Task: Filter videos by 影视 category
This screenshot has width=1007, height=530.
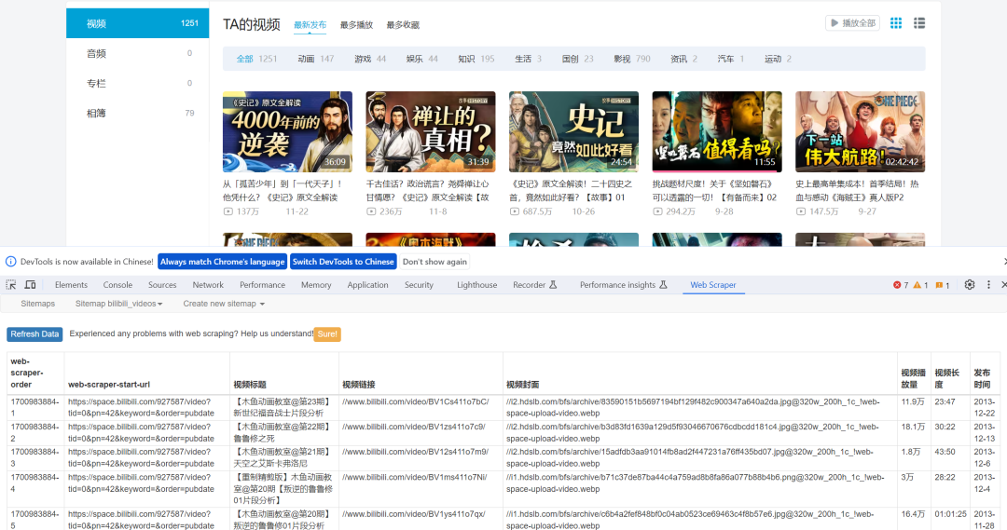Action: click(x=632, y=59)
